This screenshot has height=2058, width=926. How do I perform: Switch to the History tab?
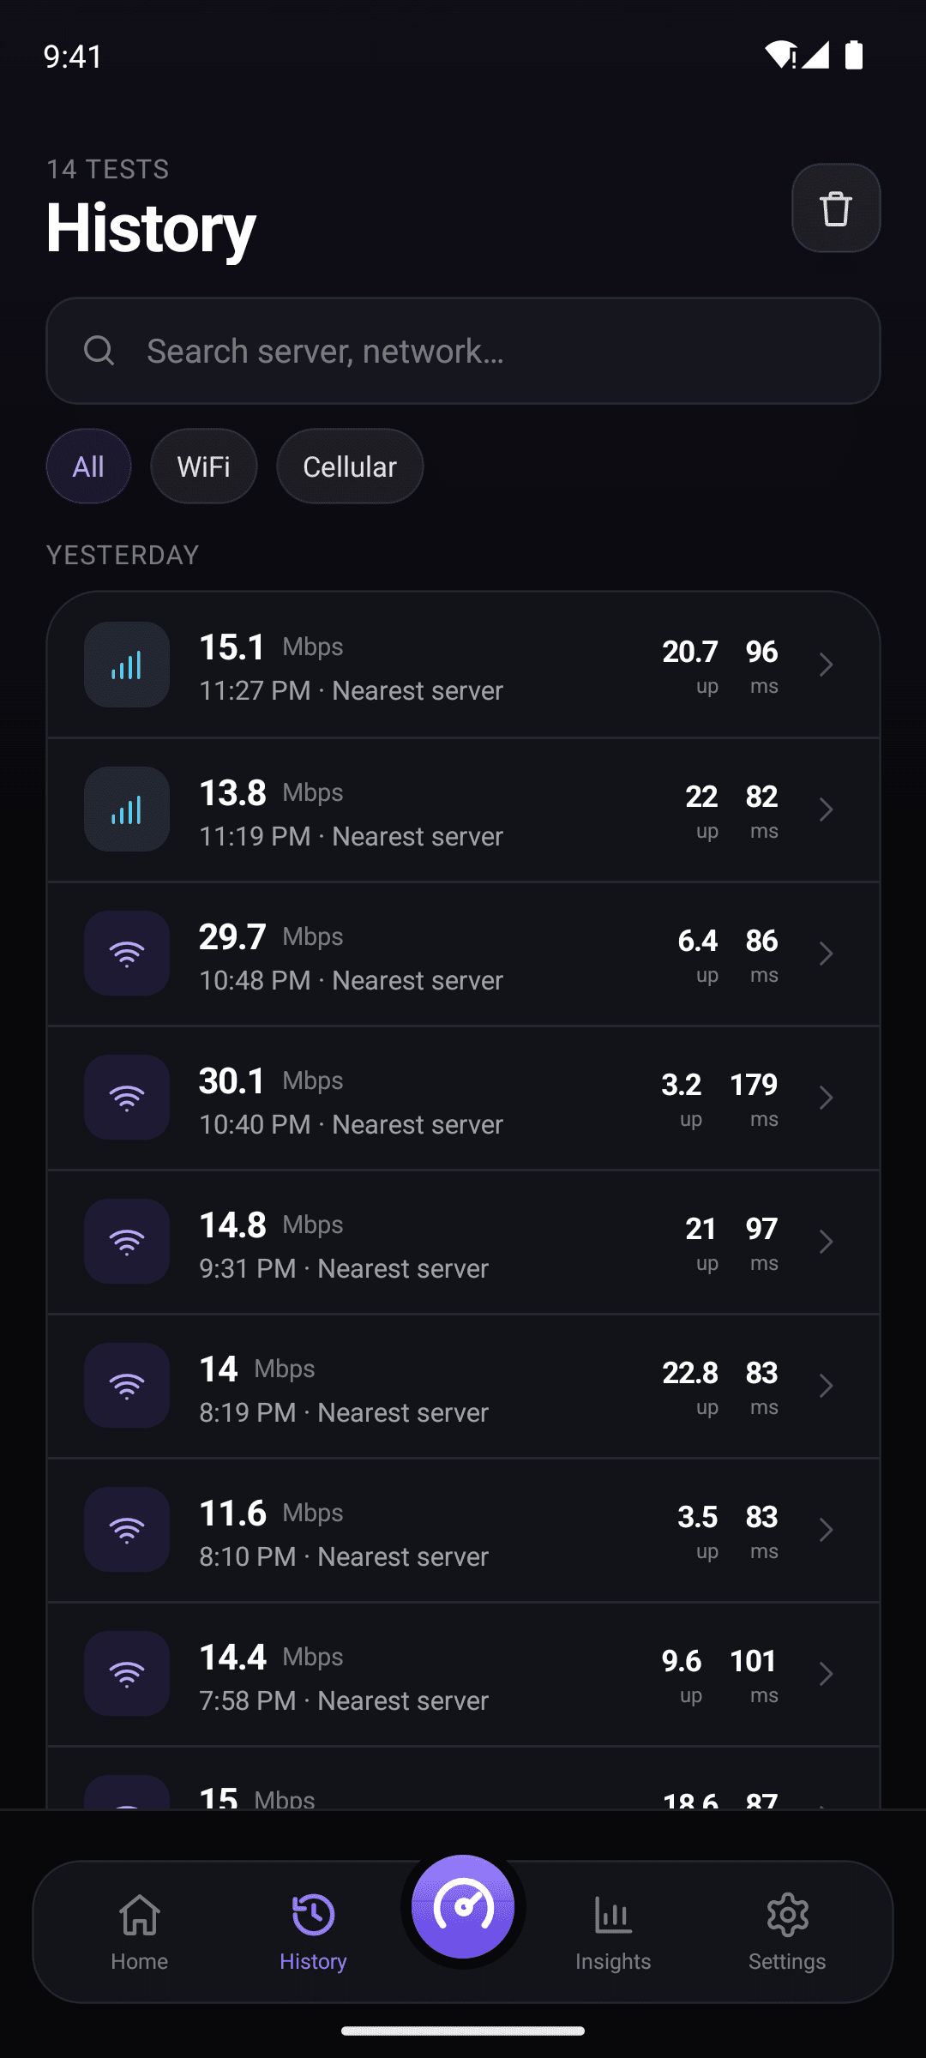(313, 1932)
